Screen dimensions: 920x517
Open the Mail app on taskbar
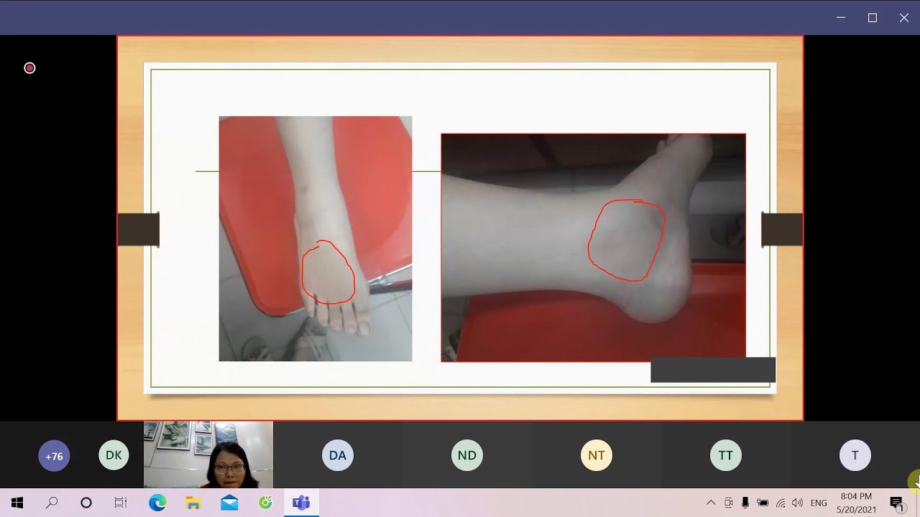pos(229,503)
